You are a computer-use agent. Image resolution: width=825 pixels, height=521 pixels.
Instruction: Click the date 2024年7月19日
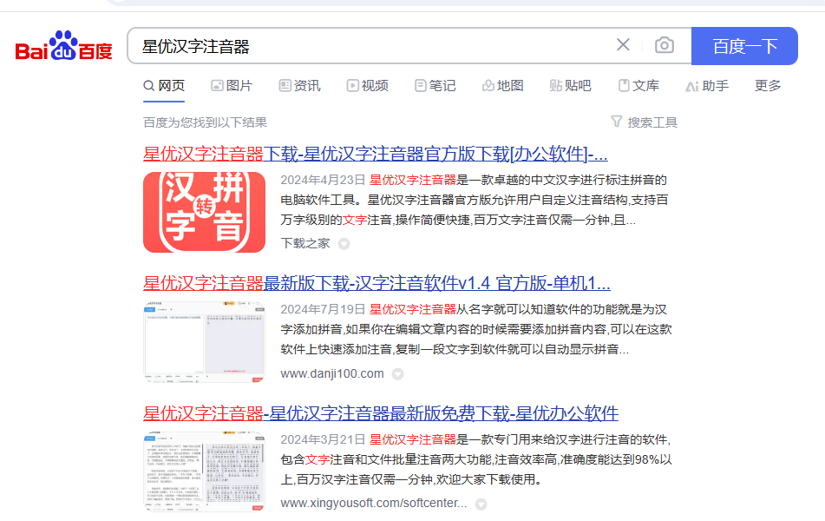323,309
